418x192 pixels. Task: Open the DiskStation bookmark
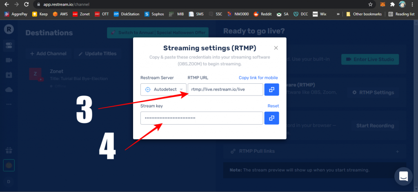point(127,14)
